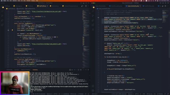Switch to the Message.js tab
170x95 pixels.
[18, 6]
